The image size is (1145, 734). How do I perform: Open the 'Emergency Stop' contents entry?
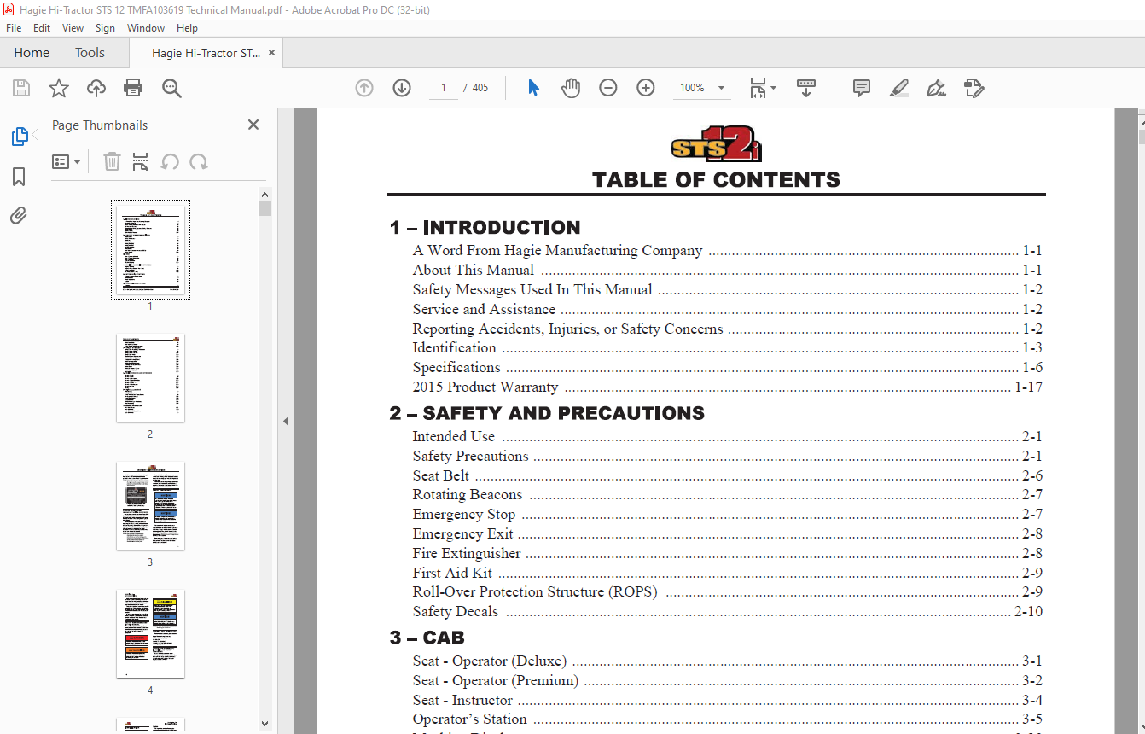(463, 515)
